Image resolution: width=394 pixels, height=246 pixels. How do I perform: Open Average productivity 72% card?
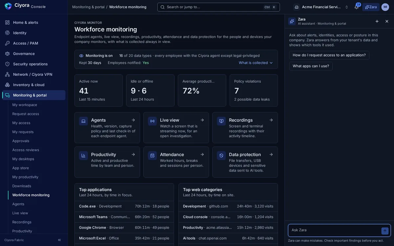pyautogui.click(x=202, y=91)
